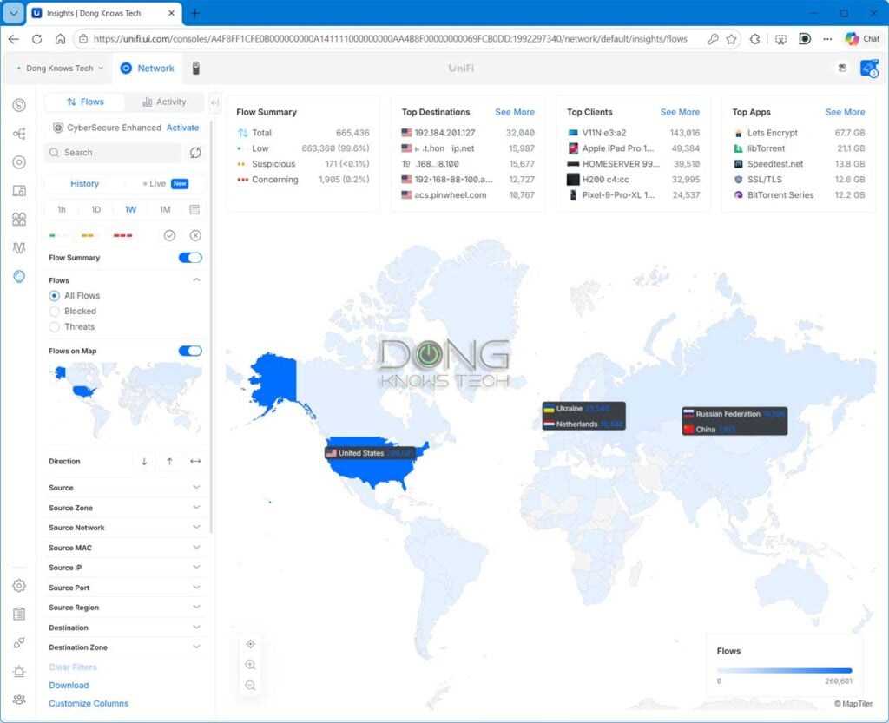Toggle the Flow Summary switch
Screen dimensions: 889x723
click(x=190, y=258)
